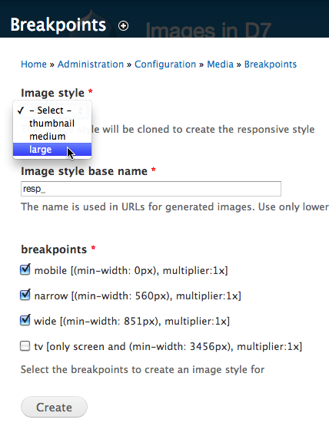Choose the medium image style option
This screenshot has width=329, height=426.
pyautogui.click(x=52, y=137)
